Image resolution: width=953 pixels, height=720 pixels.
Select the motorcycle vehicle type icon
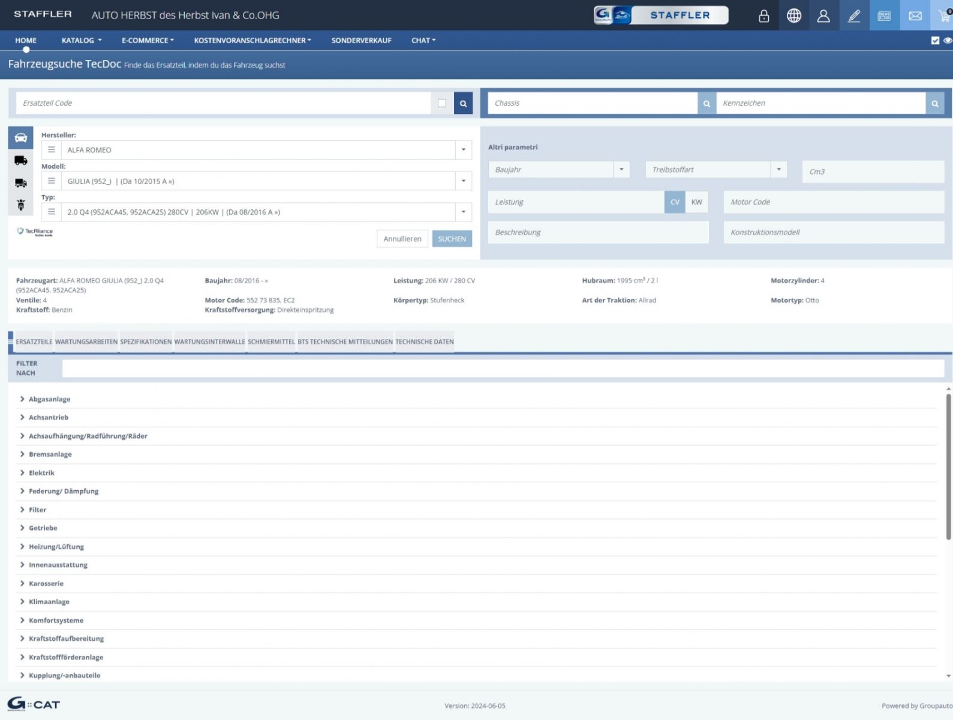pyautogui.click(x=20, y=205)
